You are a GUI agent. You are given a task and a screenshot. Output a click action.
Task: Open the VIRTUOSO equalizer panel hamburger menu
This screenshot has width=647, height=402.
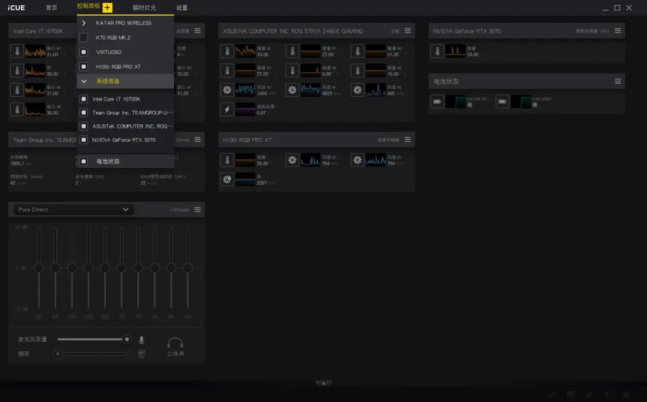point(198,209)
